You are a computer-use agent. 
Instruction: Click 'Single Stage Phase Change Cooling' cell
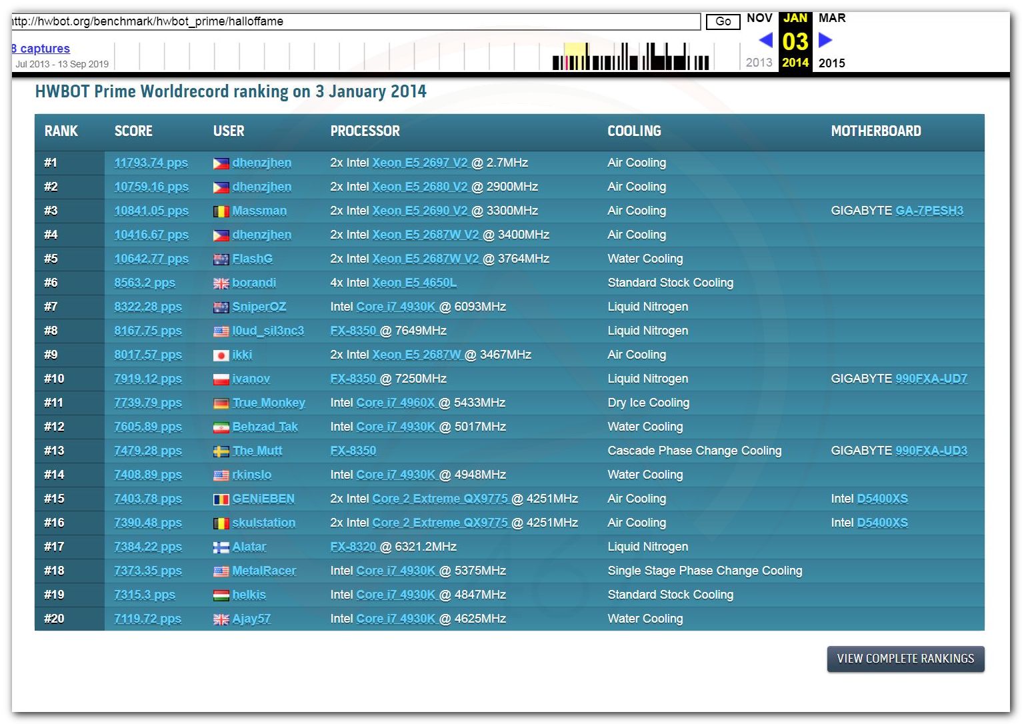(x=705, y=571)
